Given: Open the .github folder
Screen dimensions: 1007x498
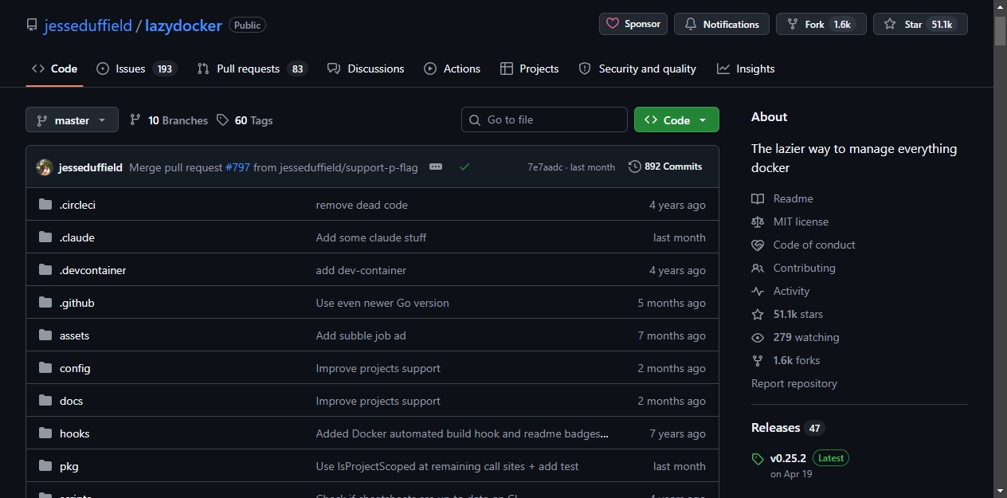Looking at the screenshot, I should pos(77,303).
